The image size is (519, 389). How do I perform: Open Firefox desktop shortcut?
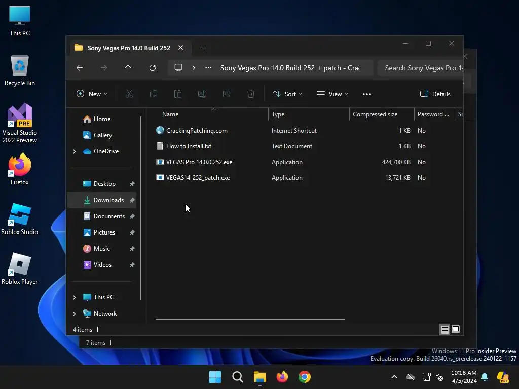click(x=20, y=169)
